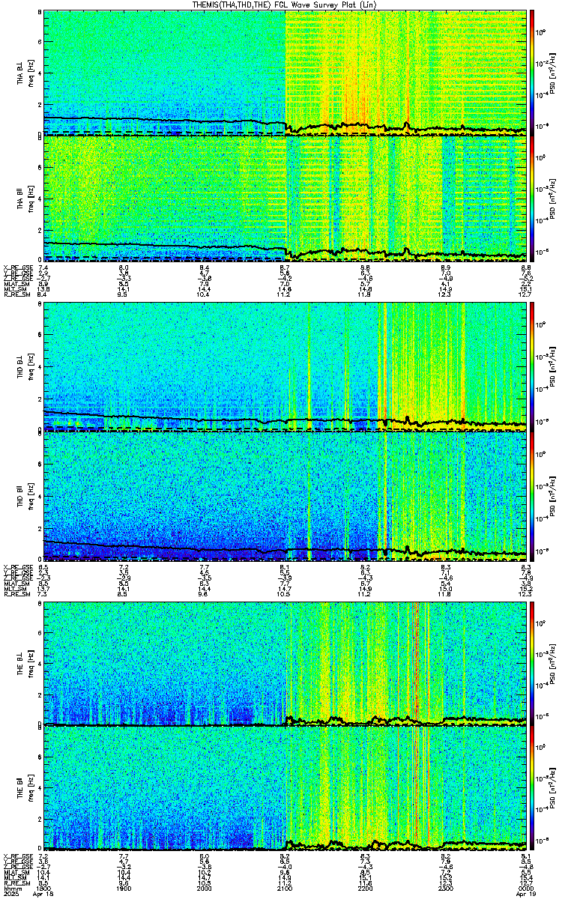This screenshot has height=899, width=562.
Task: Click the R_RE_SM label under the THE panels
Action: [x=17, y=883]
